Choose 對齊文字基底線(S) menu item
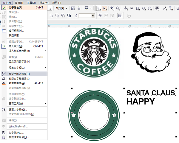This screenshot has height=143, width=179. click(x=24, y=79)
